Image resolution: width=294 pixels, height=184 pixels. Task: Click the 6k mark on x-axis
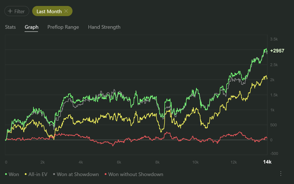tap(119, 162)
